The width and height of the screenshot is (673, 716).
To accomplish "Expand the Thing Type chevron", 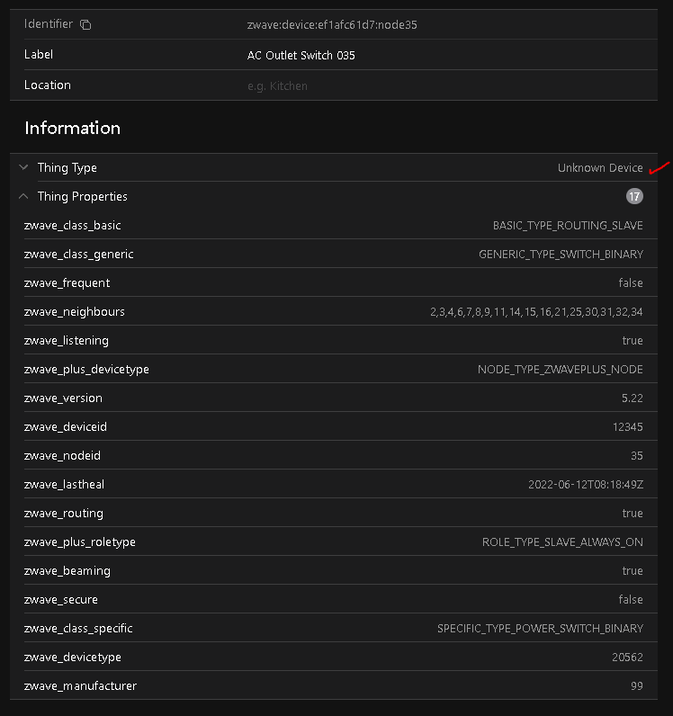I will 23,167.
